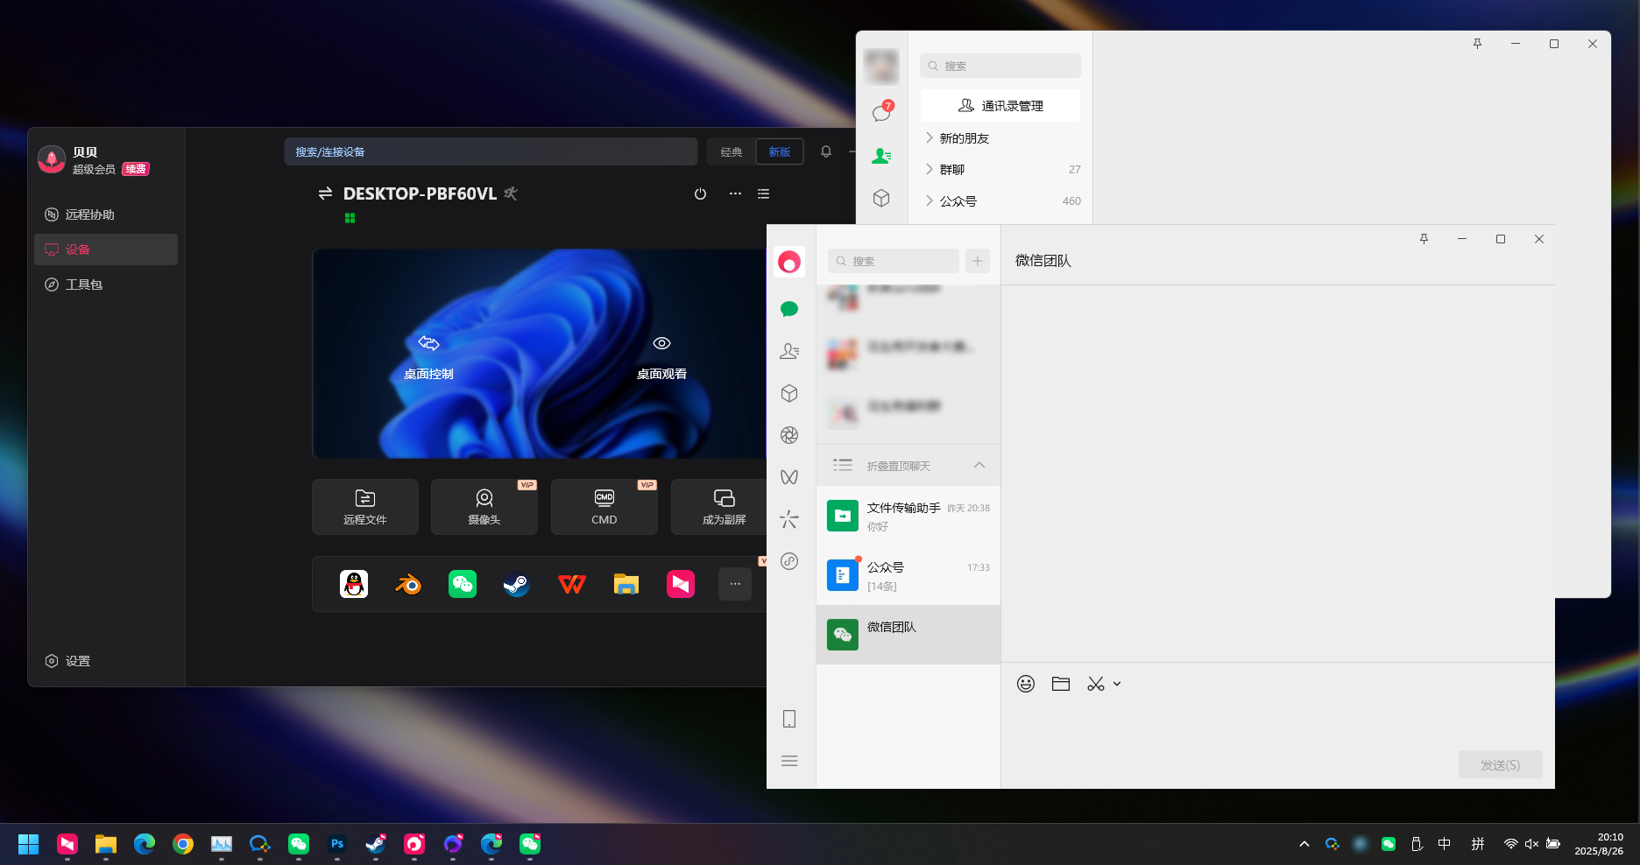
Task: Pin the front WeChat chat window on top
Action: pos(1424,239)
